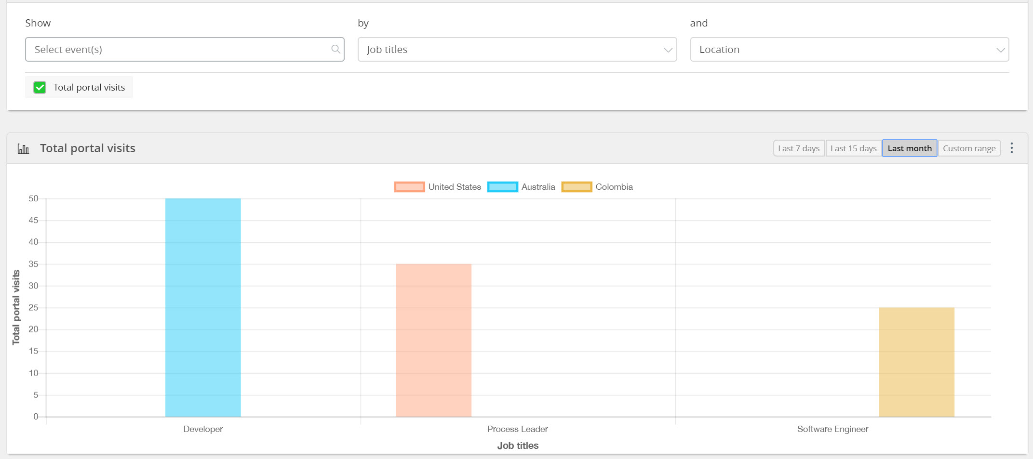
Task: Click the Select event(s) input field
Action: click(185, 49)
